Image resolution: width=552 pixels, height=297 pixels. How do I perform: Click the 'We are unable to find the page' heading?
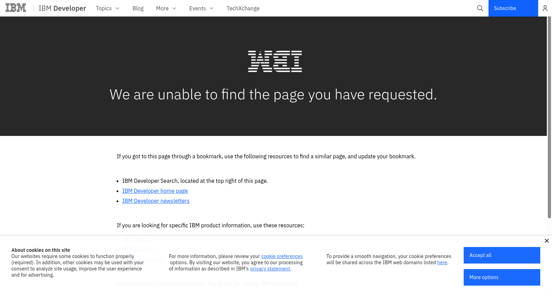tap(273, 95)
